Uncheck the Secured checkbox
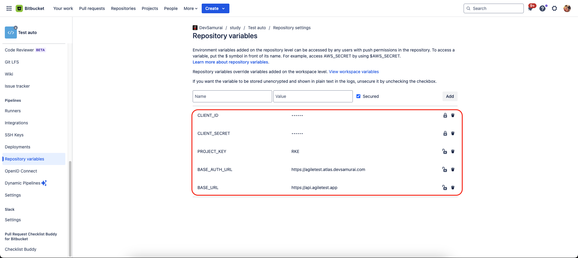The image size is (578, 258). tap(358, 96)
